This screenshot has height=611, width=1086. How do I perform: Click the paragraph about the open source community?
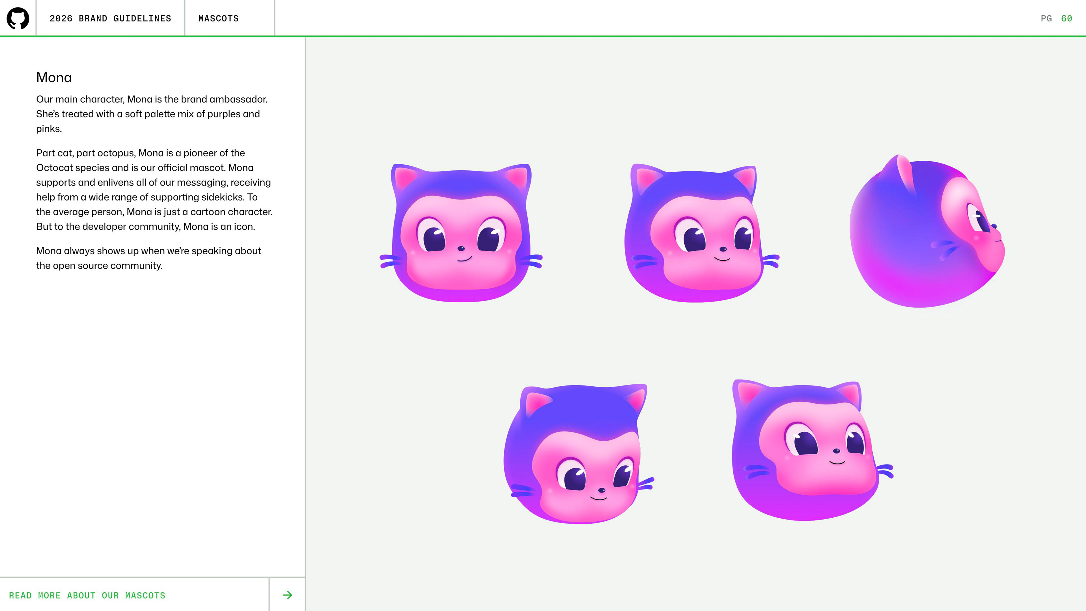coord(148,258)
